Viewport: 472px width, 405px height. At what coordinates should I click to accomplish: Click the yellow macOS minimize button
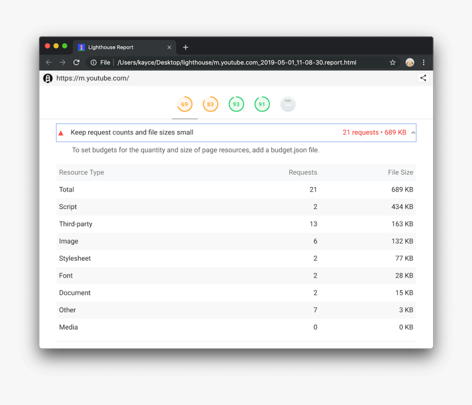[56, 46]
